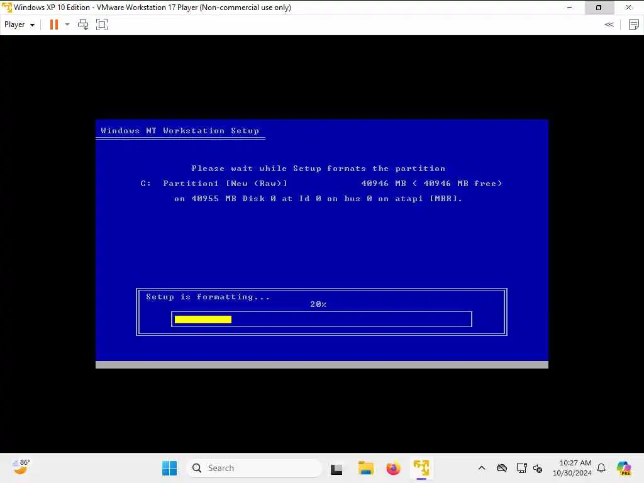Viewport: 644px width, 483px height.
Task: Click 'Windows NT Workstation Setup' heading
Action: click(180, 131)
